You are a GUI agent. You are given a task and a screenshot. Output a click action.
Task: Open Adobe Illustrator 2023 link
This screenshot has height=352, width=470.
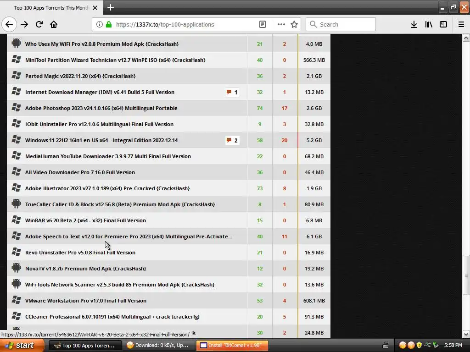pos(107,188)
